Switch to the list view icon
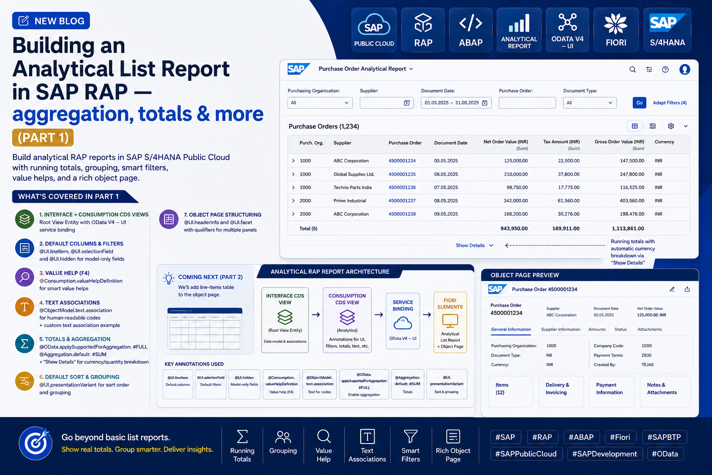This screenshot has width=712, height=475. click(652, 126)
